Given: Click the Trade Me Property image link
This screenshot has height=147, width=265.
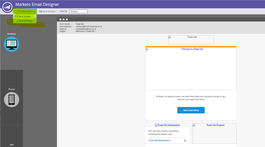Looking at the screenshot, I should pos(214,134).
